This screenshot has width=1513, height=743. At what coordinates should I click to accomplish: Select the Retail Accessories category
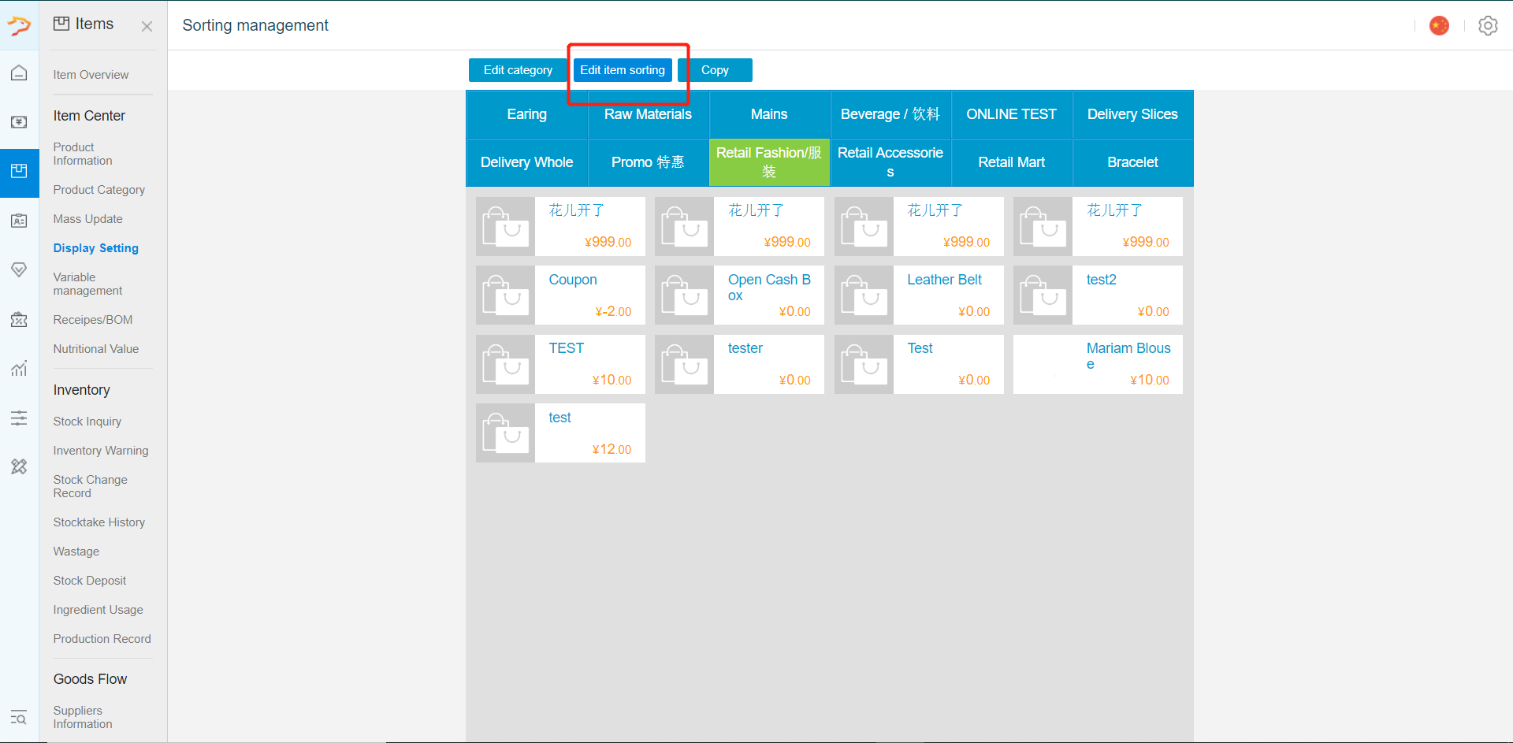[890, 162]
